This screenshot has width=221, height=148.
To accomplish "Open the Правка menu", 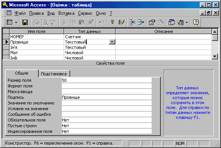I will coord(36,13).
